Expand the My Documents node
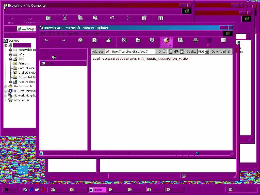 click(6, 87)
